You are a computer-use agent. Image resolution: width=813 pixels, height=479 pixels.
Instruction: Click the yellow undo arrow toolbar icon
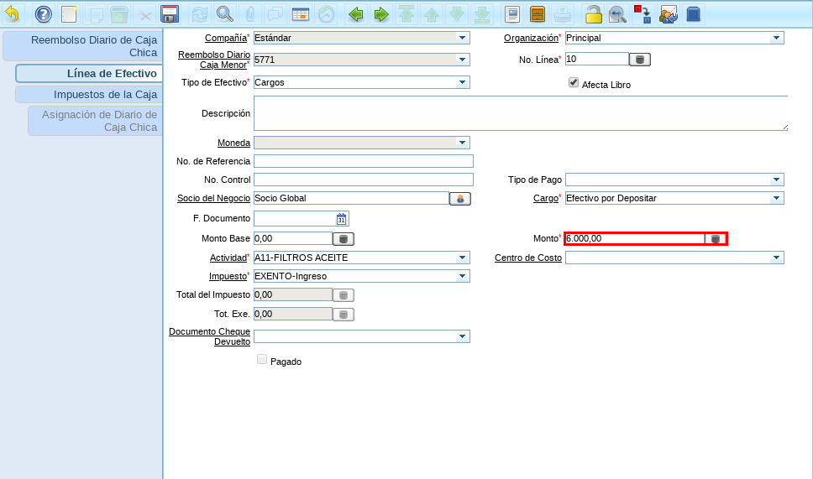click(12, 14)
